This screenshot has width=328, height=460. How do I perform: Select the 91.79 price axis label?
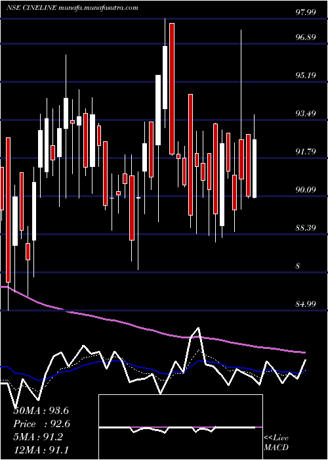(x=306, y=152)
